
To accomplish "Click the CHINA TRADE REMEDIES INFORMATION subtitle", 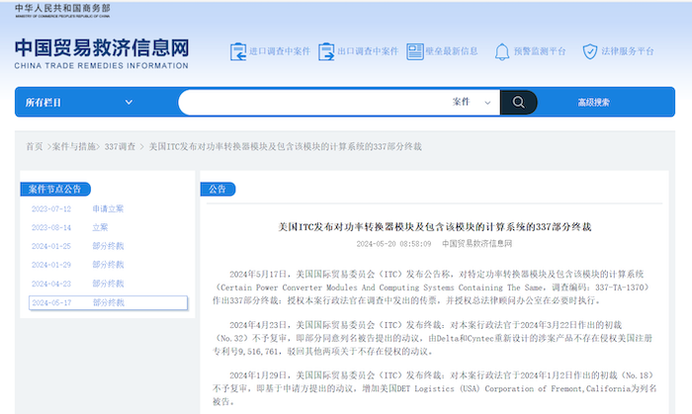I will click(x=102, y=65).
